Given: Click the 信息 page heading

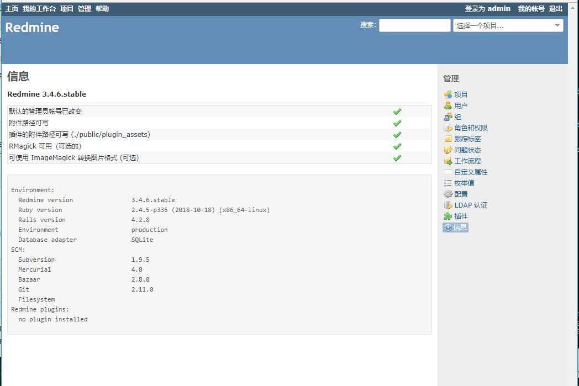Looking at the screenshot, I should coord(18,76).
